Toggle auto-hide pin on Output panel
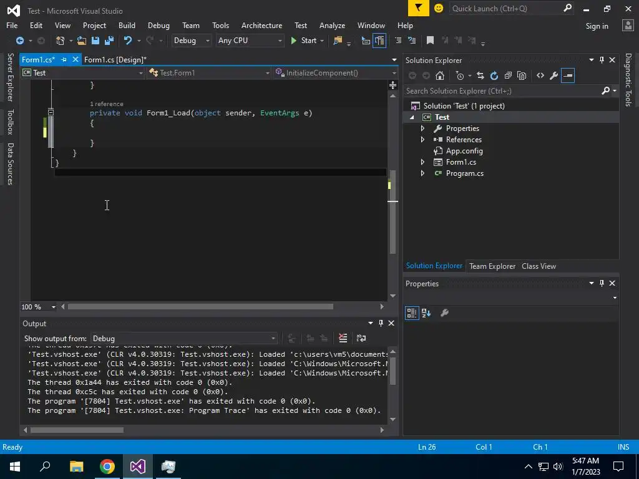The height and width of the screenshot is (479, 639). point(381,323)
